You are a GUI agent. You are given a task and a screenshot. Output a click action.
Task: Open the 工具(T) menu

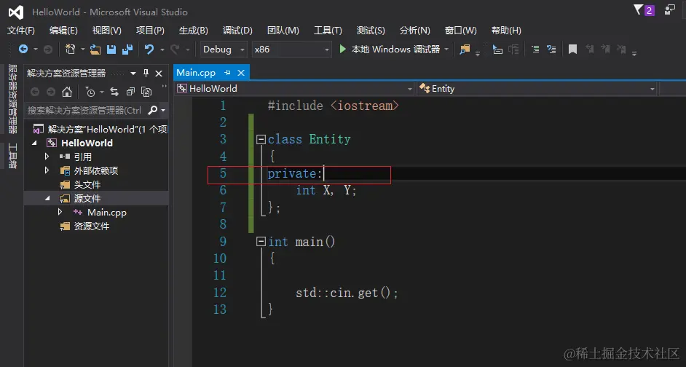[x=328, y=30]
